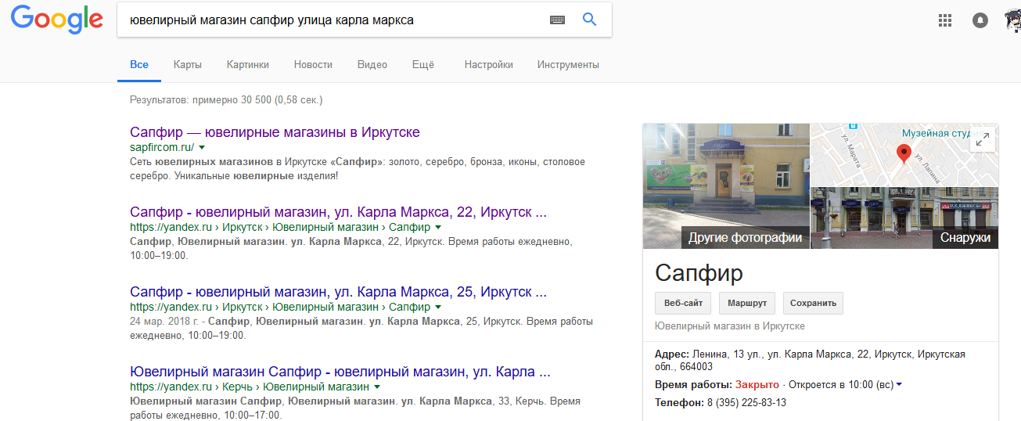Click the Телефон label link
1021x421 pixels.
[679, 403]
